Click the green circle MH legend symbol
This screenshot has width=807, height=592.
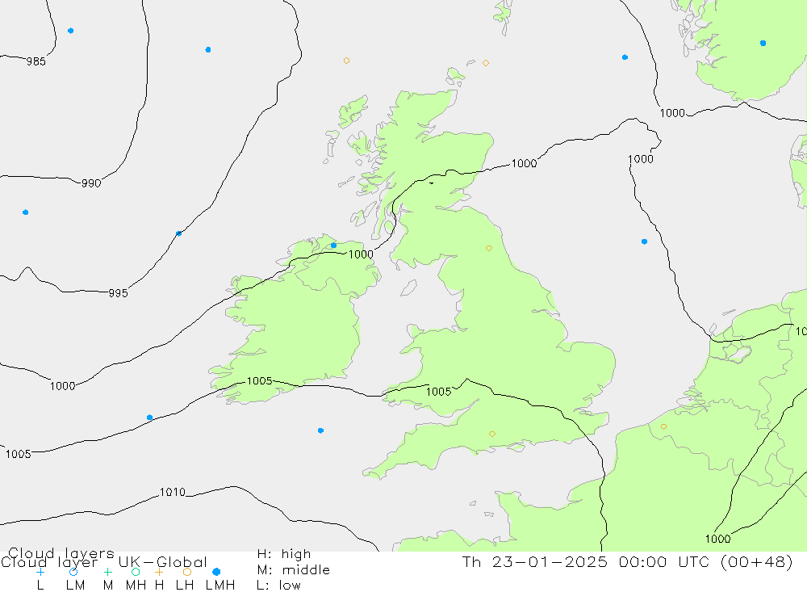(x=136, y=572)
